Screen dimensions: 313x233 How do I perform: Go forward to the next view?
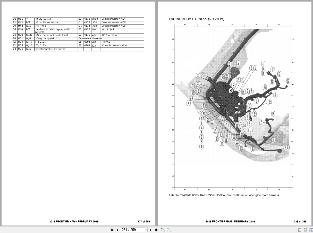click(x=168, y=230)
